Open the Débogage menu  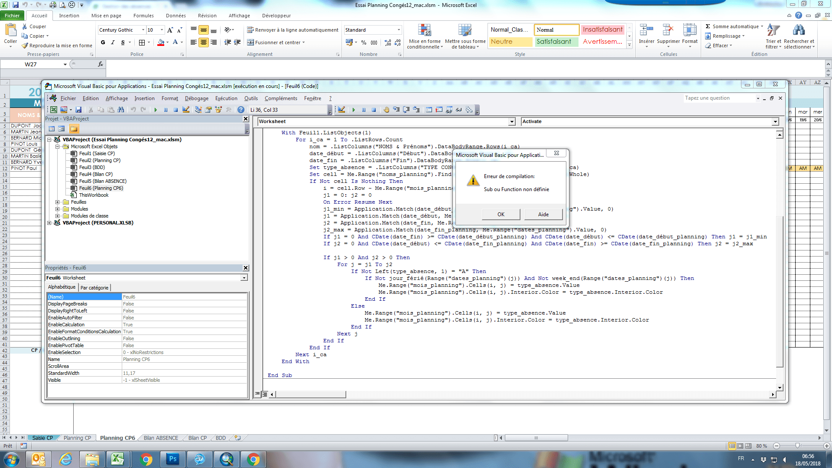[x=196, y=98]
